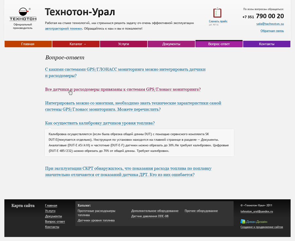Image resolution: width=295 pixels, height=241 pixels.
Task: Collapse question about калибровку датчиков уровня топлива
Action: 100,123
